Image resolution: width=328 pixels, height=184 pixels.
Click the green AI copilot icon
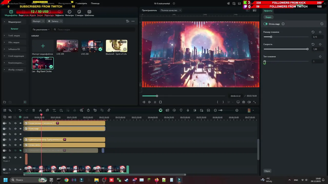click(x=160, y=110)
